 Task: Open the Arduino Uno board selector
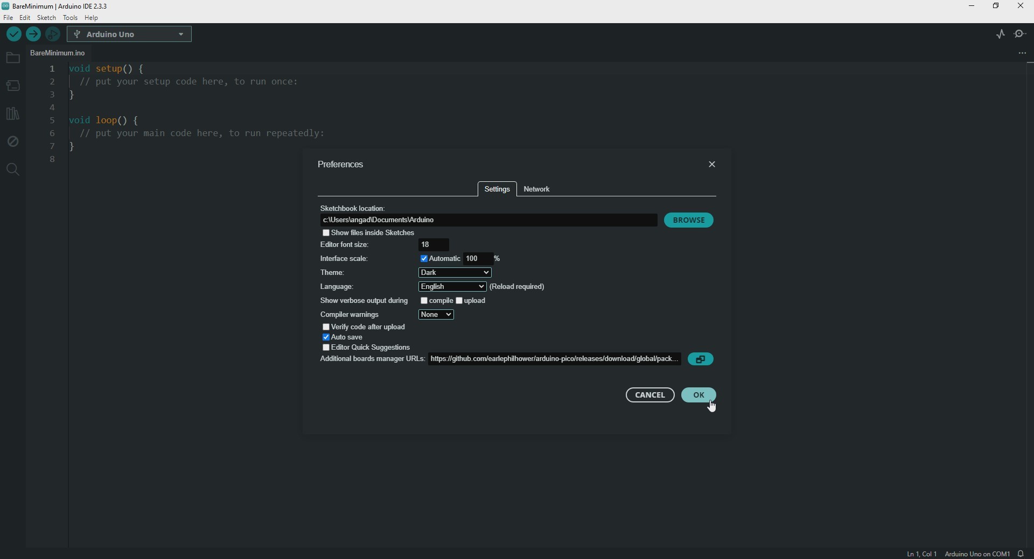[x=130, y=34]
